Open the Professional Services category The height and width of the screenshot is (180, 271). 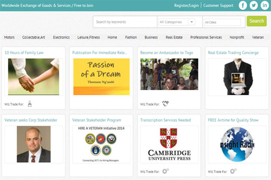tap(206, 37)
